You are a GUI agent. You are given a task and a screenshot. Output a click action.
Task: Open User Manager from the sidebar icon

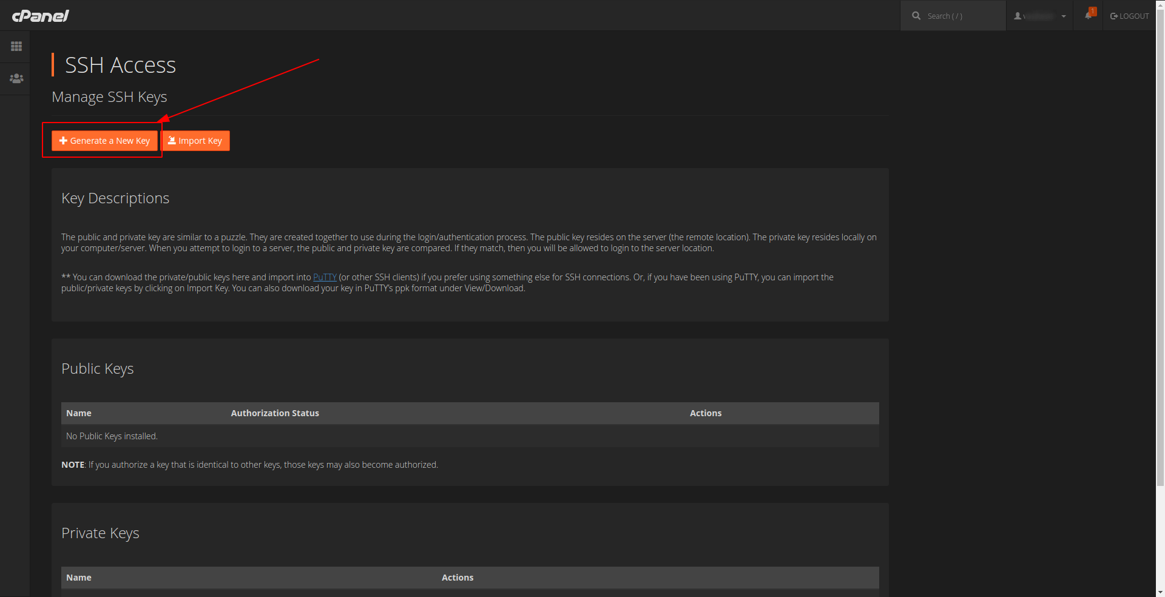pos(16,79)
